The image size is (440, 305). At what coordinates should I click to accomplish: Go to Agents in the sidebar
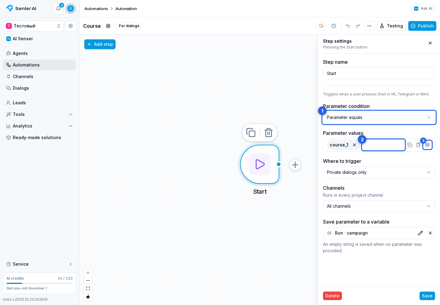click(x=40, y=53)
